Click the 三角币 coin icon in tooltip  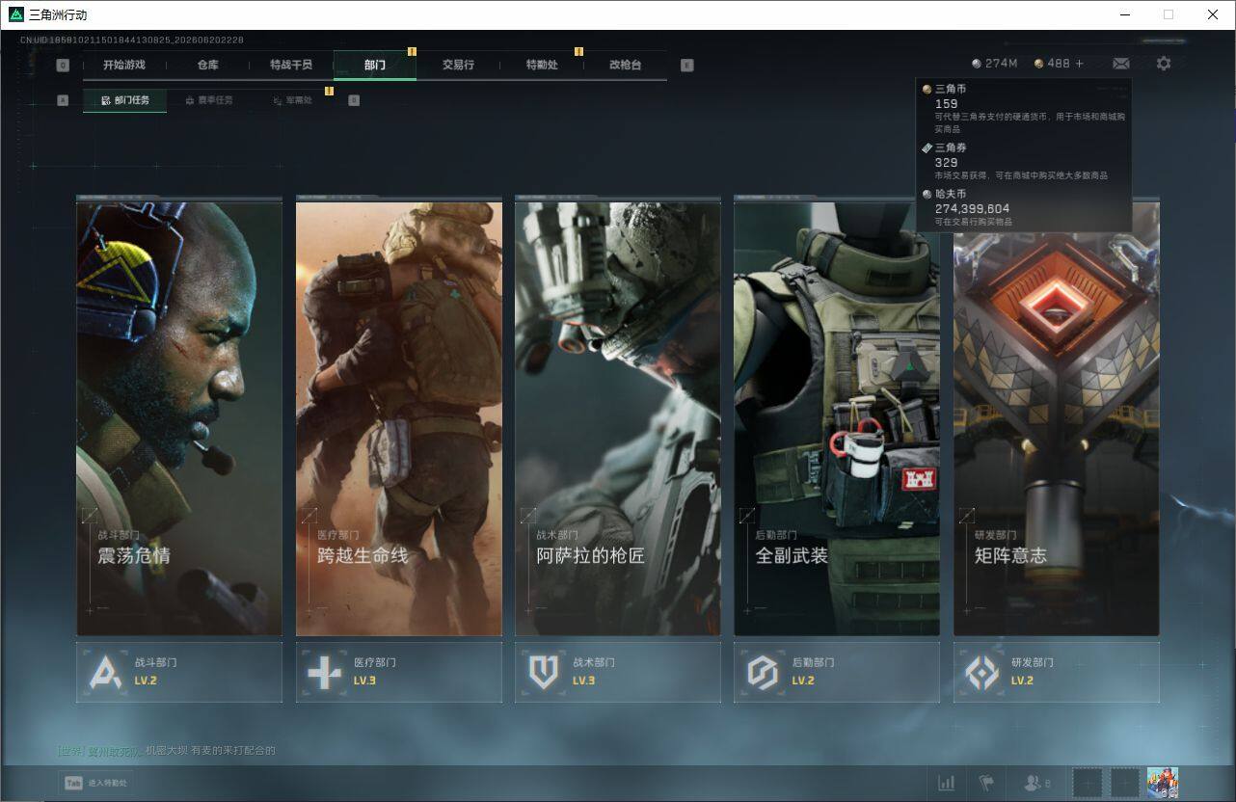927,89
